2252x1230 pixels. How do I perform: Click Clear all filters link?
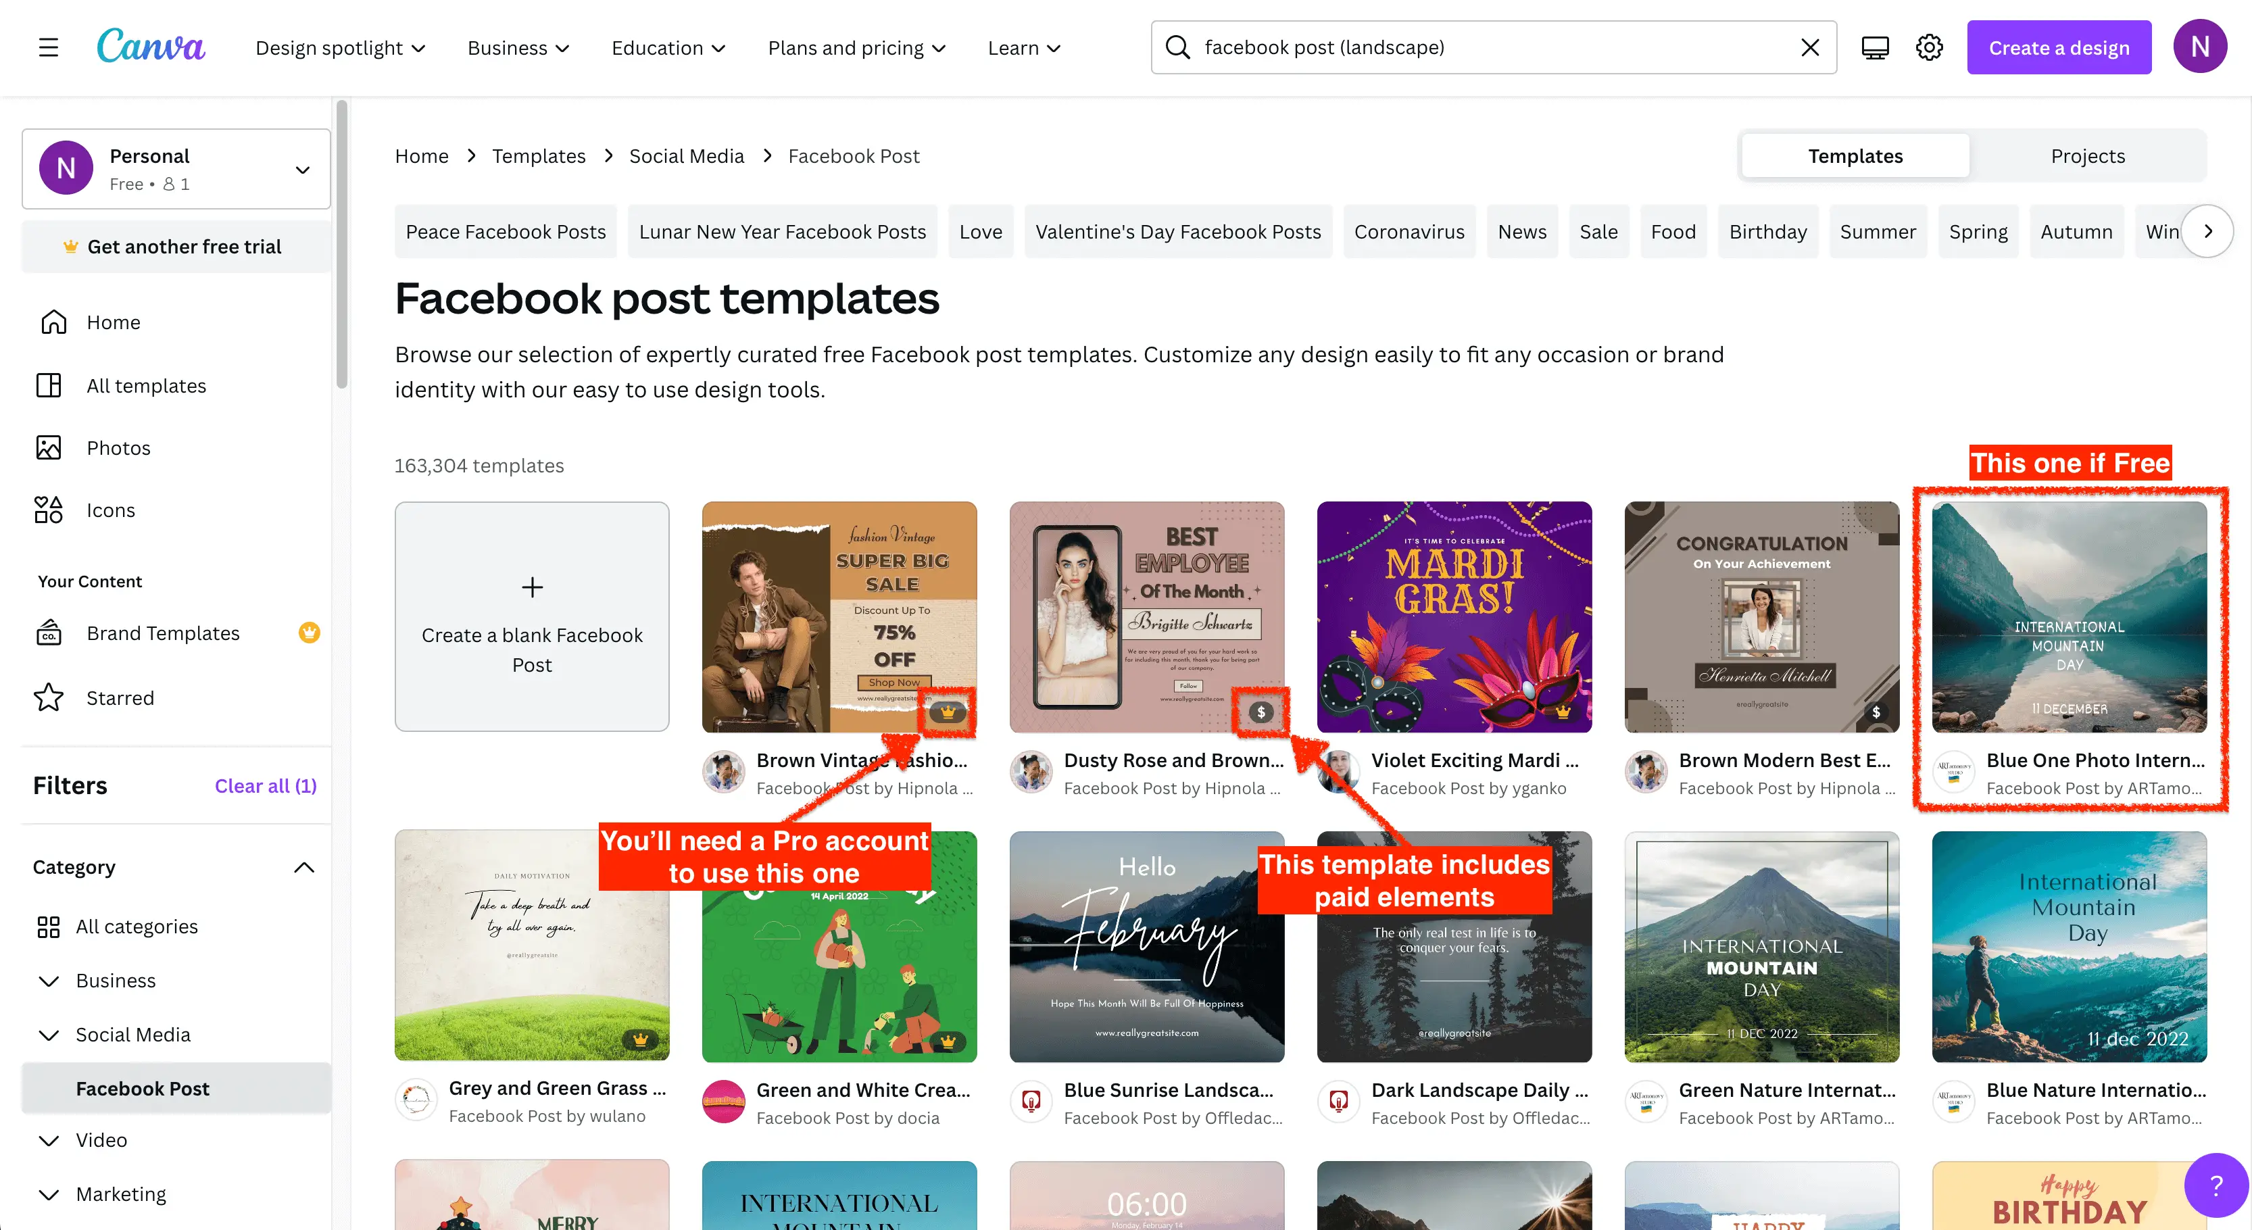tap(265, 786)
